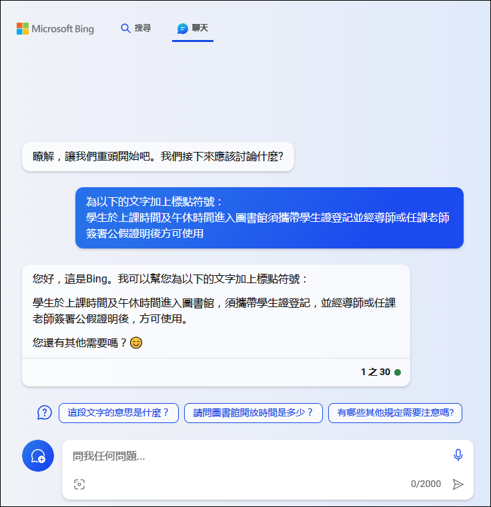
Task: Click the 瞭解，讓我們重頭開始吧 message bubble
Action: 158,157
